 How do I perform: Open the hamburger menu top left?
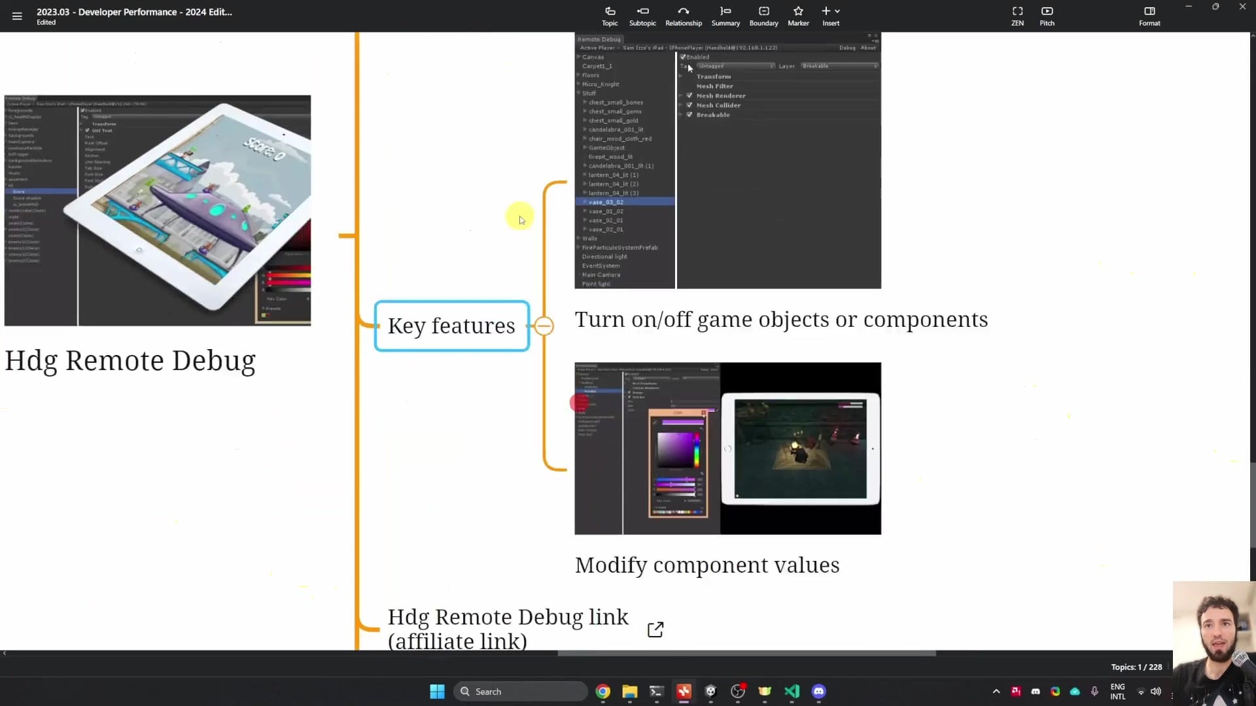tap(16, 16)
